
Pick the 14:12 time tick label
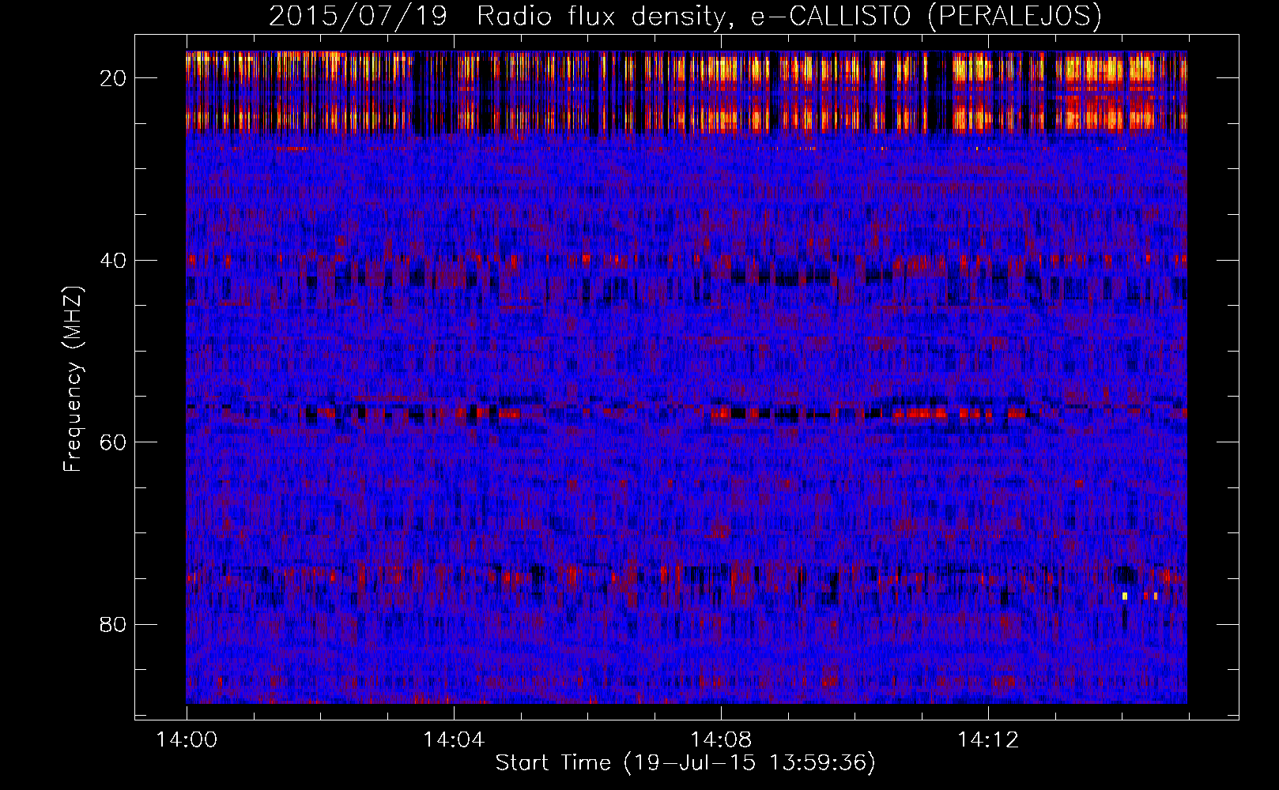coord(988,740)
